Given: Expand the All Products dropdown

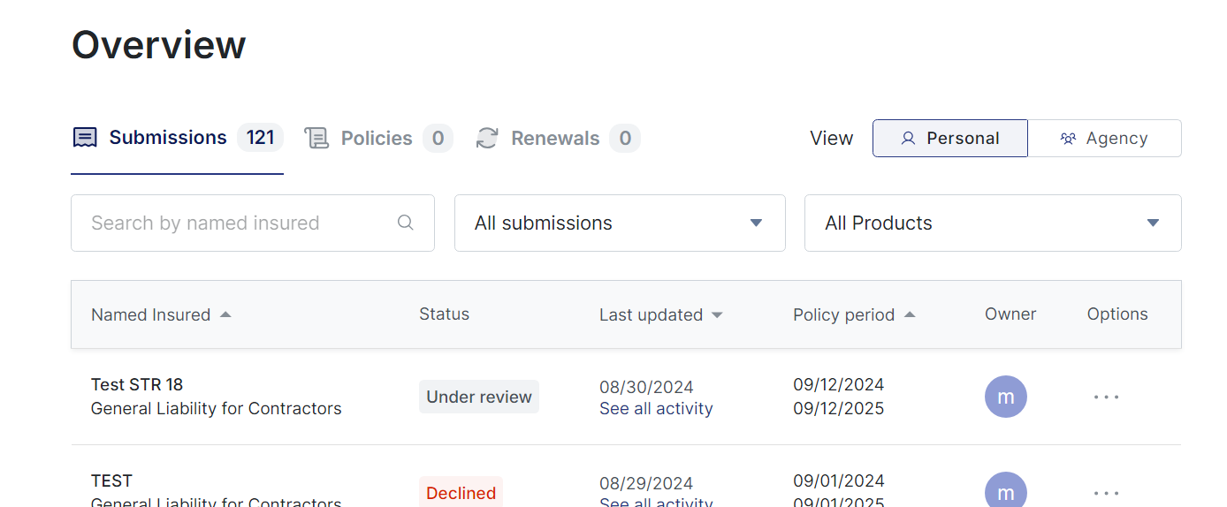Looking at the screenshot, I should click(x=992, y=223).
